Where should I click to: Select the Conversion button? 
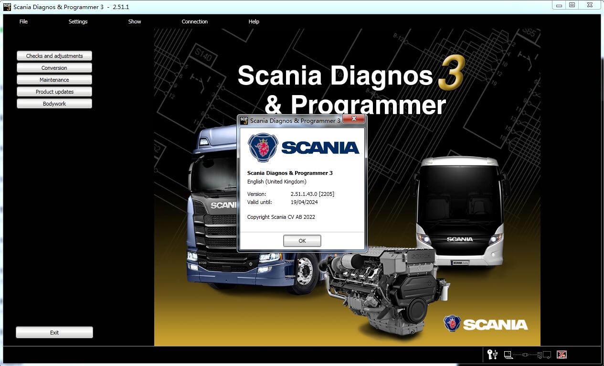(54, 68)
